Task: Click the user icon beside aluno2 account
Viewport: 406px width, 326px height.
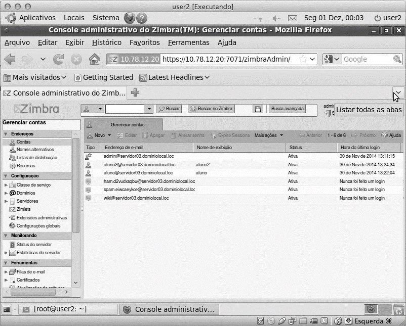Action: (89, 165)
